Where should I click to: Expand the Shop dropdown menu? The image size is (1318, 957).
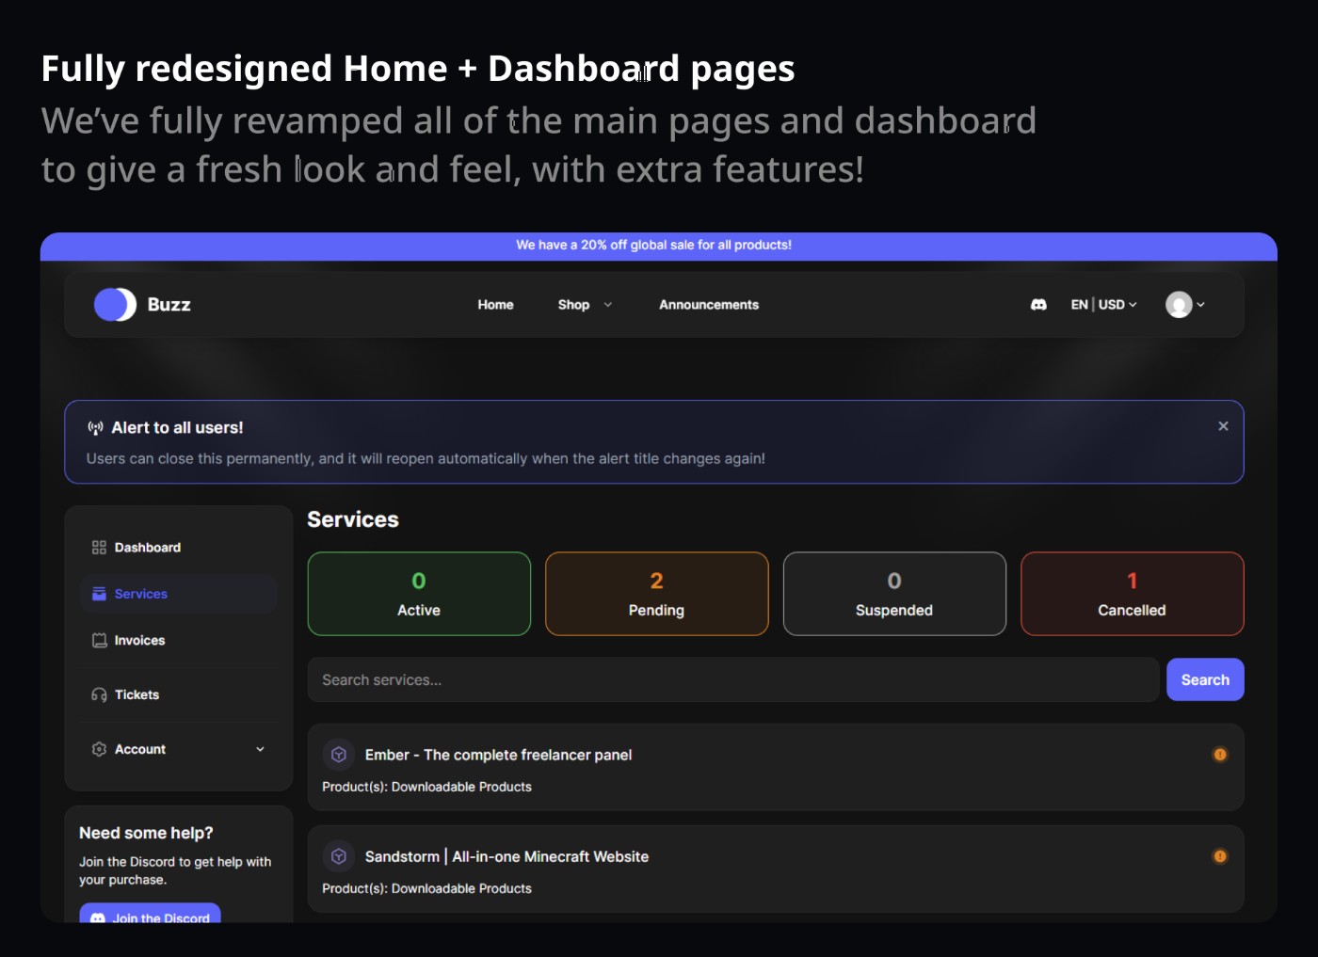click(x=584, y=305)
